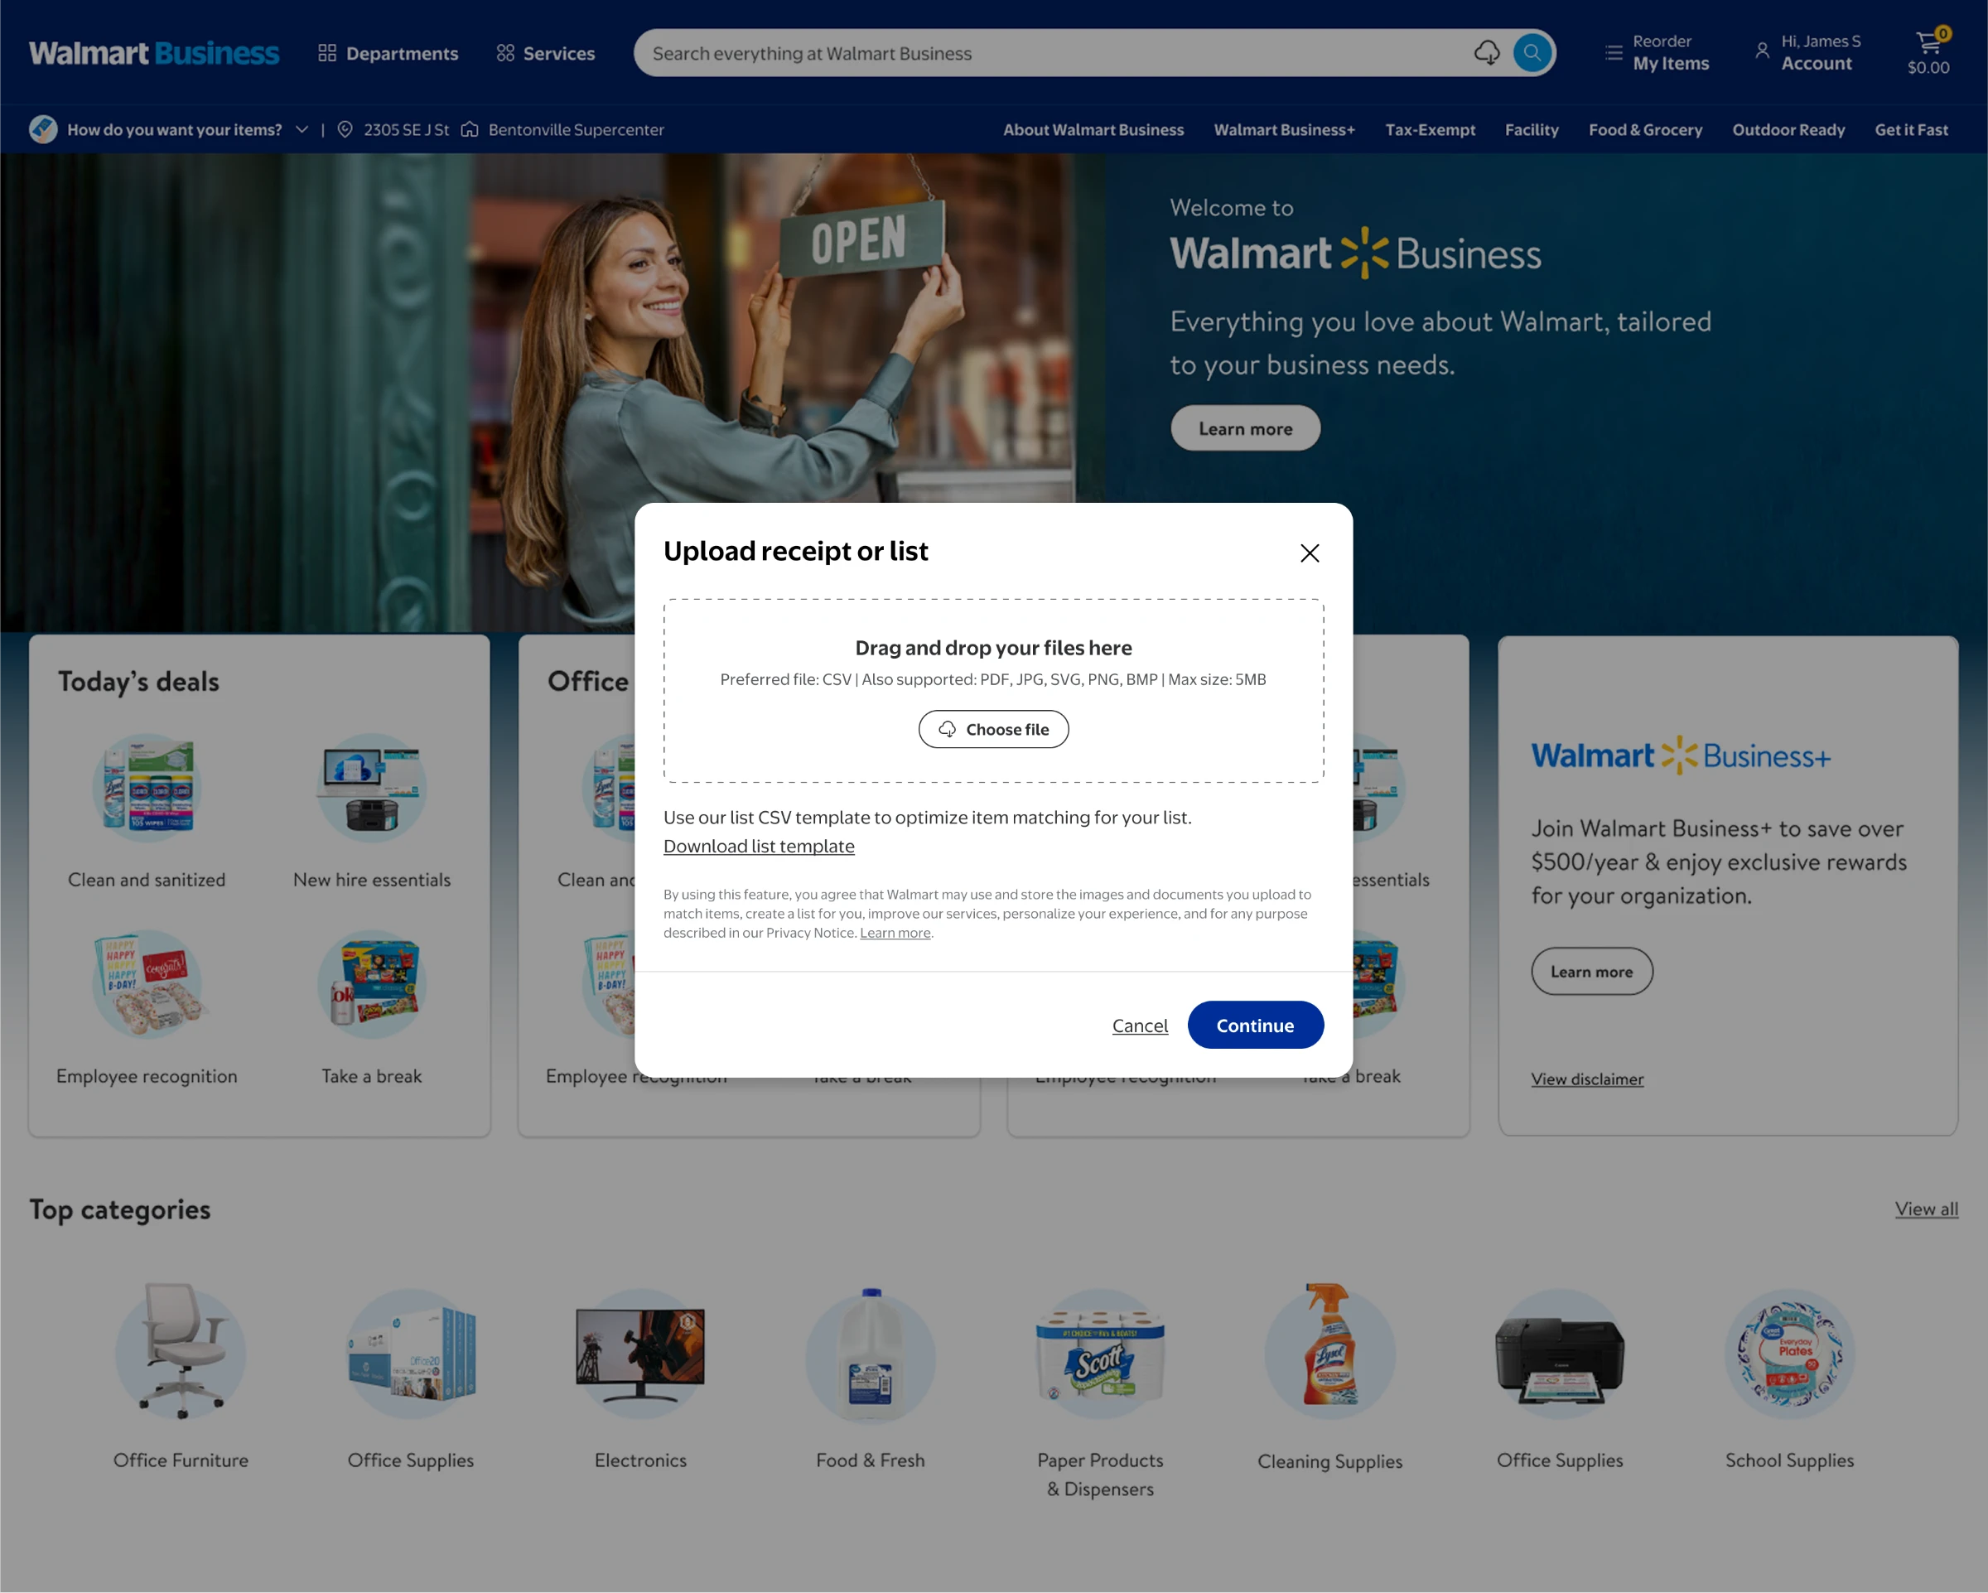Click the Drag and drop your files area heading
The width and height of the screenshot is (1988, 1593).
(x=993, y=648)
